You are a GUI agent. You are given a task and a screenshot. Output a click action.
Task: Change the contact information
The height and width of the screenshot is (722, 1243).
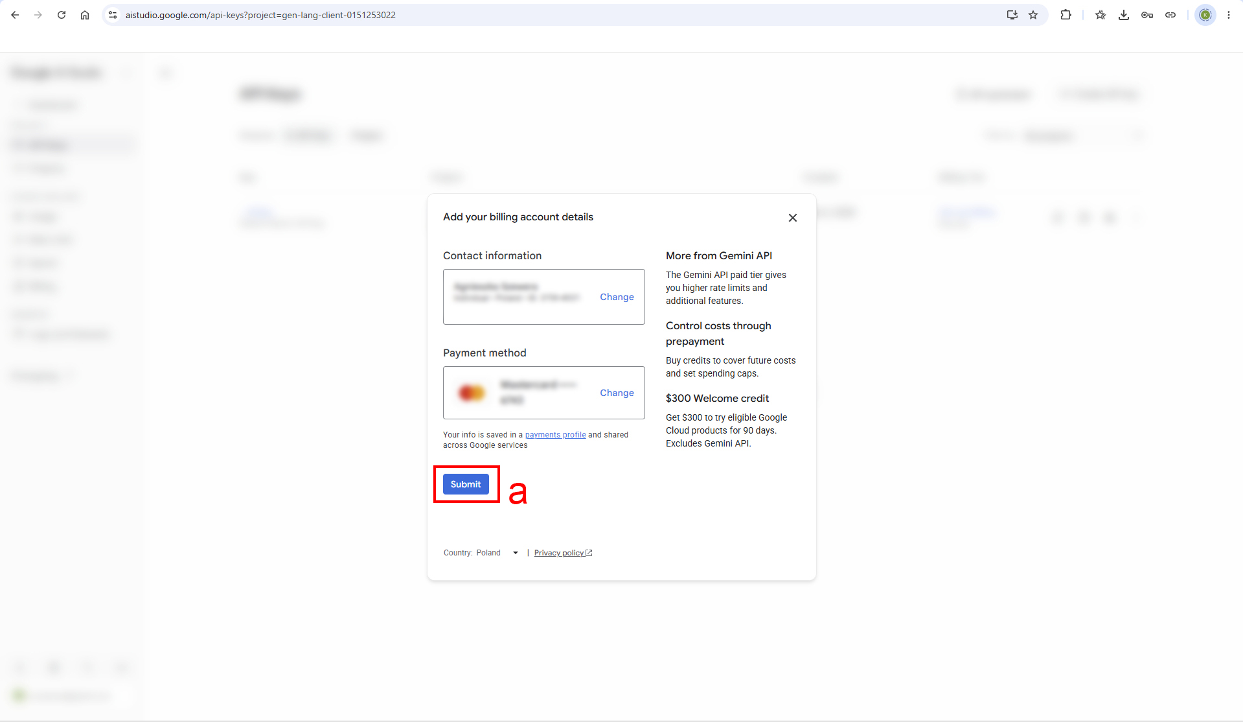[617, 297]
